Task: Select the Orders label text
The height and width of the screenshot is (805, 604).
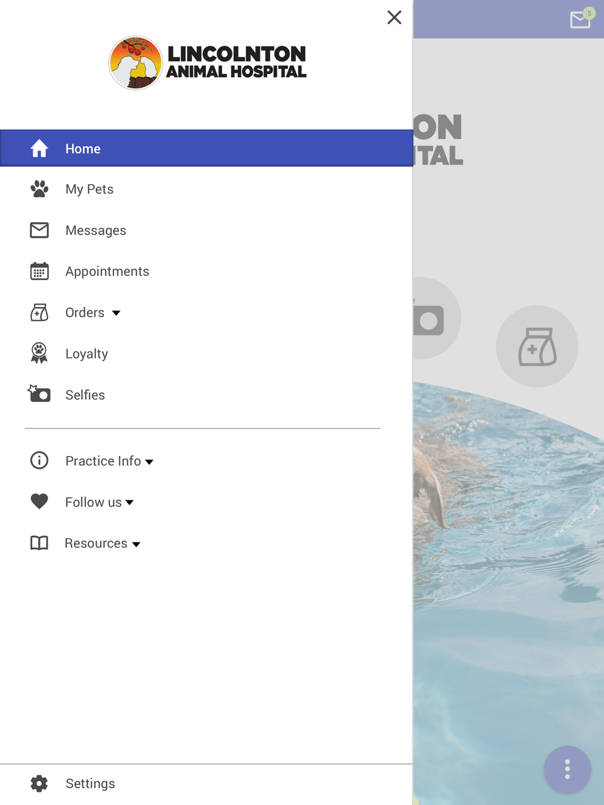Action: [x=85, y=313]
